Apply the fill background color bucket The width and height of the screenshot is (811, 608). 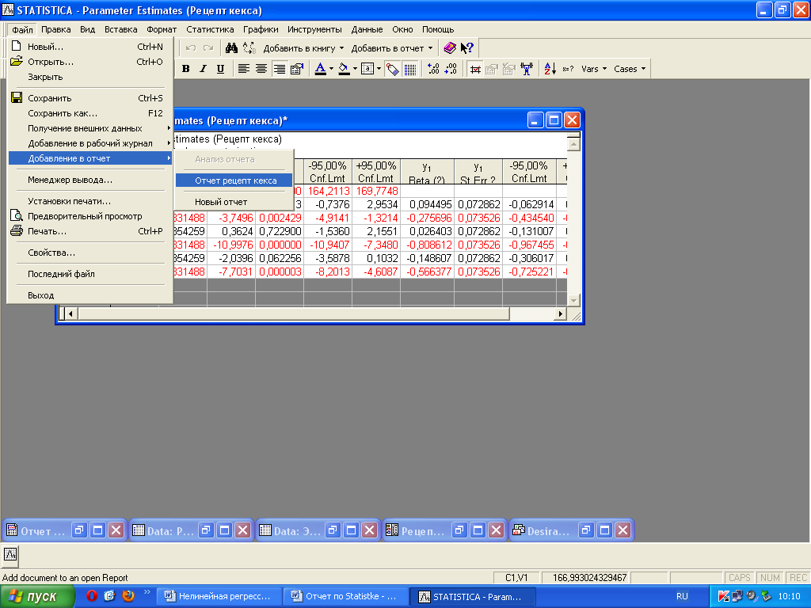click(344, 69)
